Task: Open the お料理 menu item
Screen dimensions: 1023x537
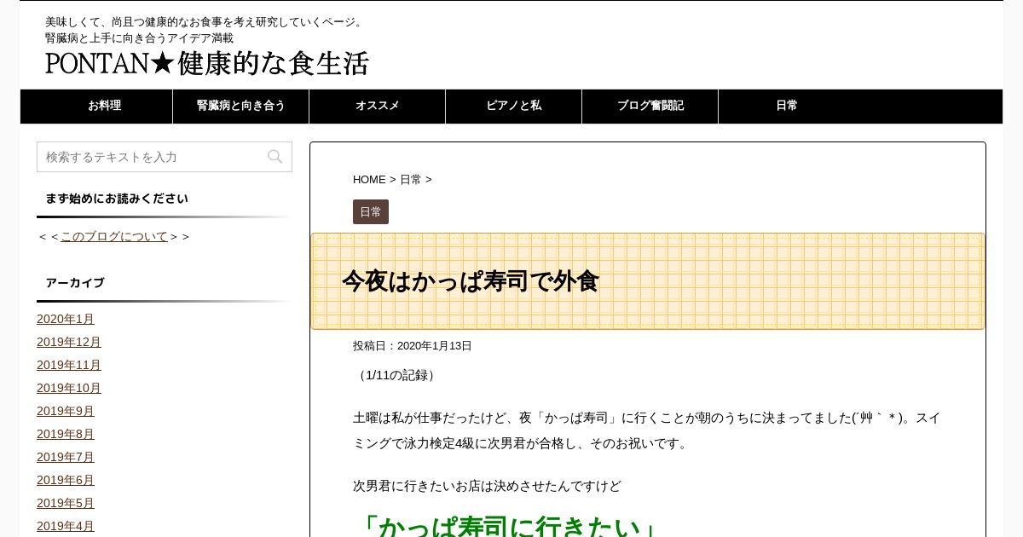Action: (x=105, y=106)
